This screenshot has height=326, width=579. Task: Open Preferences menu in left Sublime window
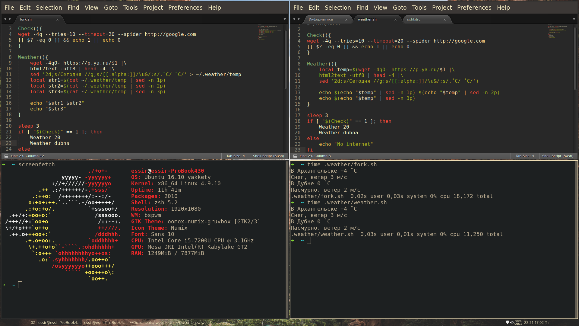[185, 8]
